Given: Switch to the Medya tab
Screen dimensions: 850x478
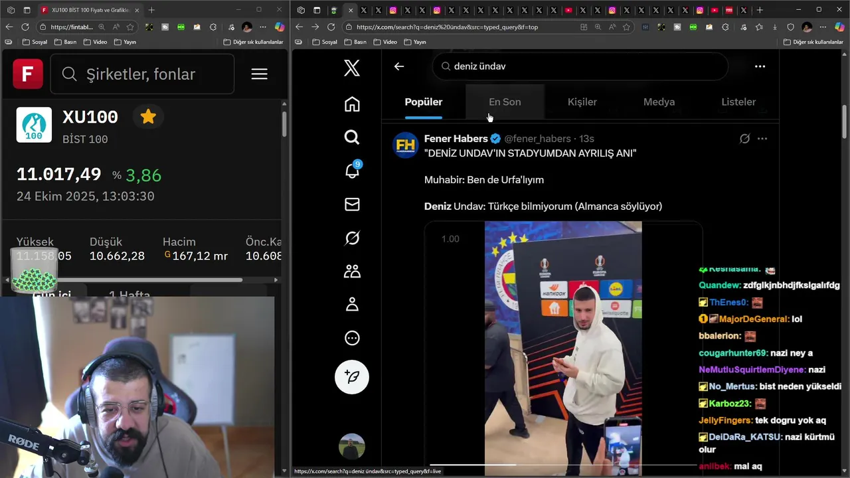Looking at the screenshot, I should [659, 102].
